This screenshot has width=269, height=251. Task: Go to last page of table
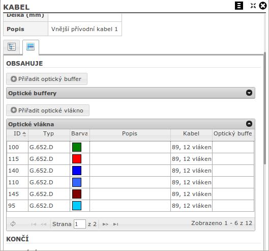[x=115, y=224]
